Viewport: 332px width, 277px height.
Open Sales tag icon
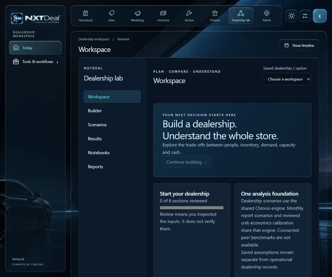pyautogui.click(x=112, y=13)
